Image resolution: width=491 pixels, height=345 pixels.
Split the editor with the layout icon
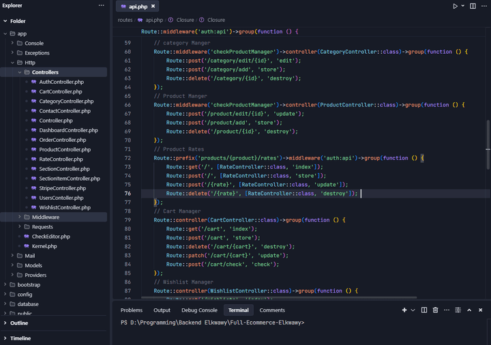473,6
